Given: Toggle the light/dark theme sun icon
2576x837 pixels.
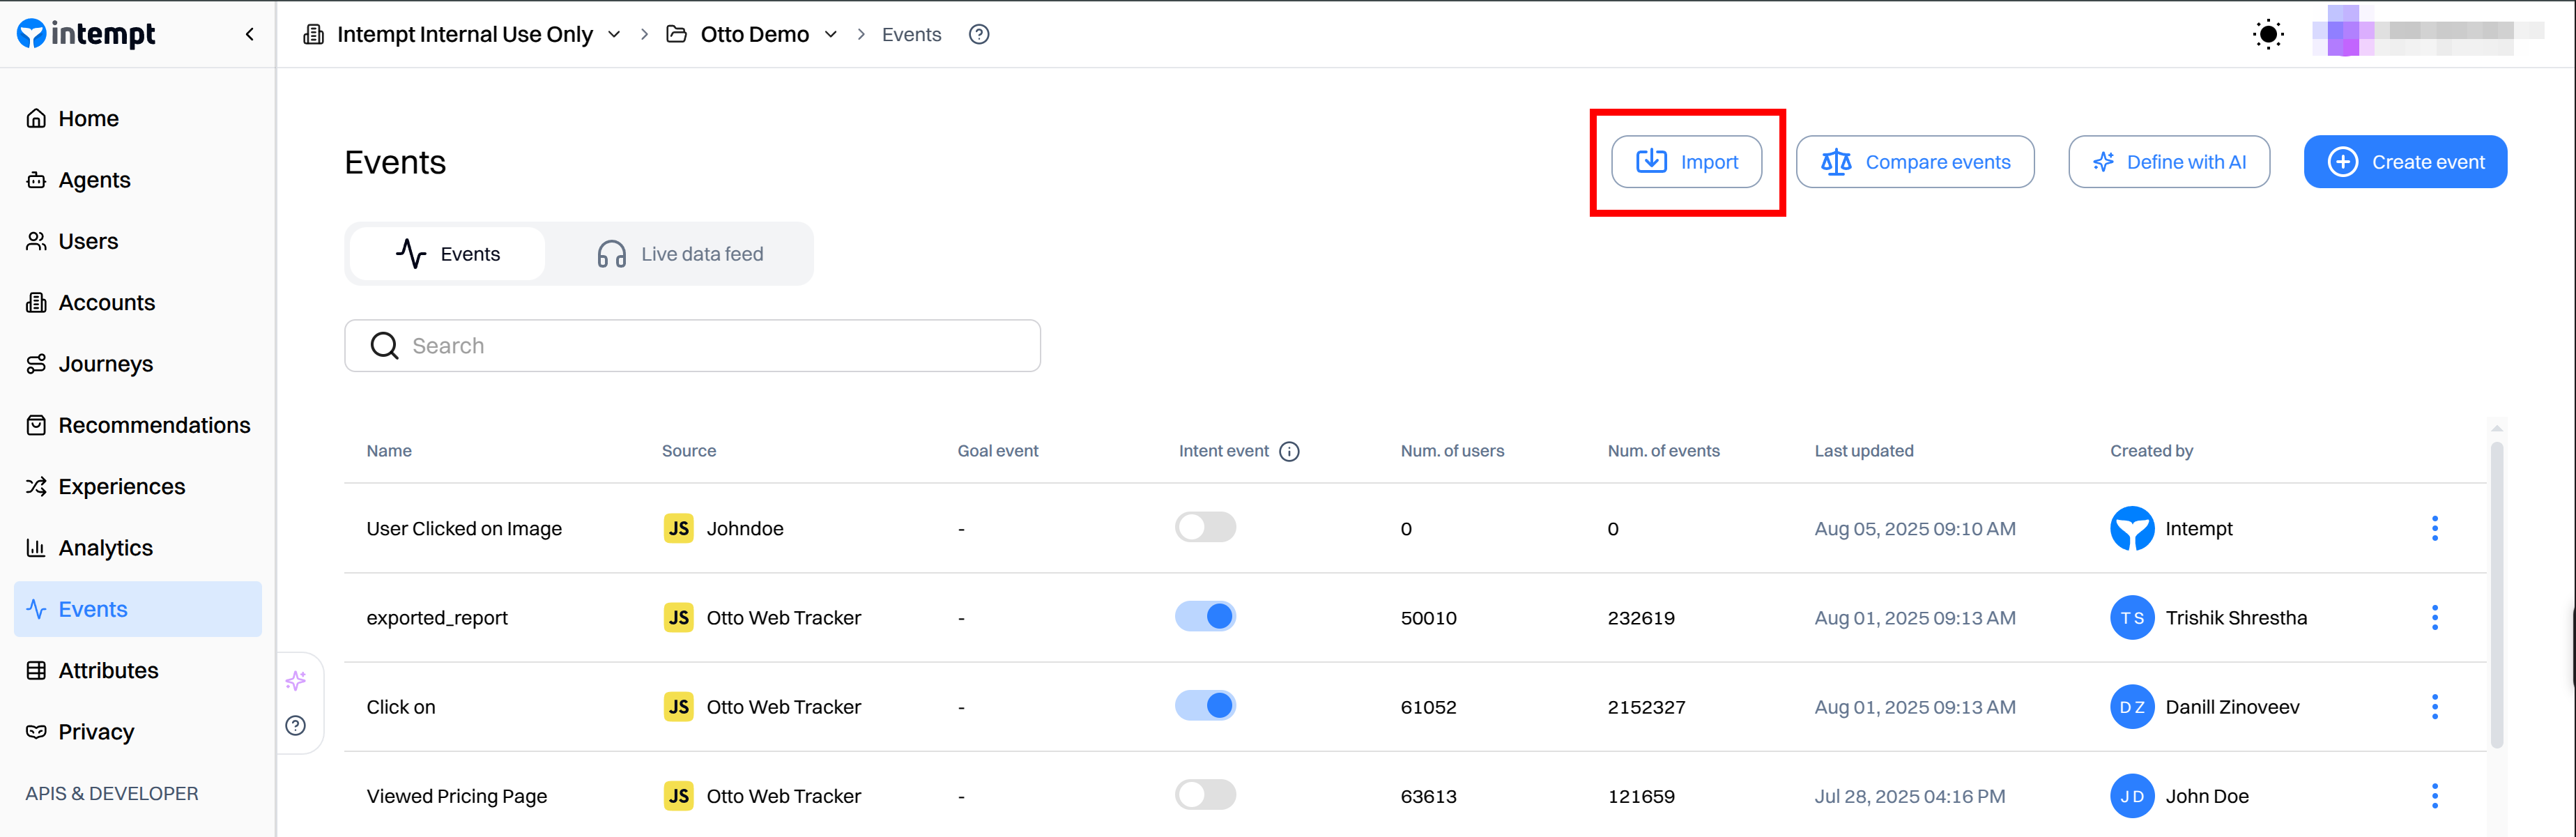Looking at the screenshot, I should click(x=2268, y=34).
